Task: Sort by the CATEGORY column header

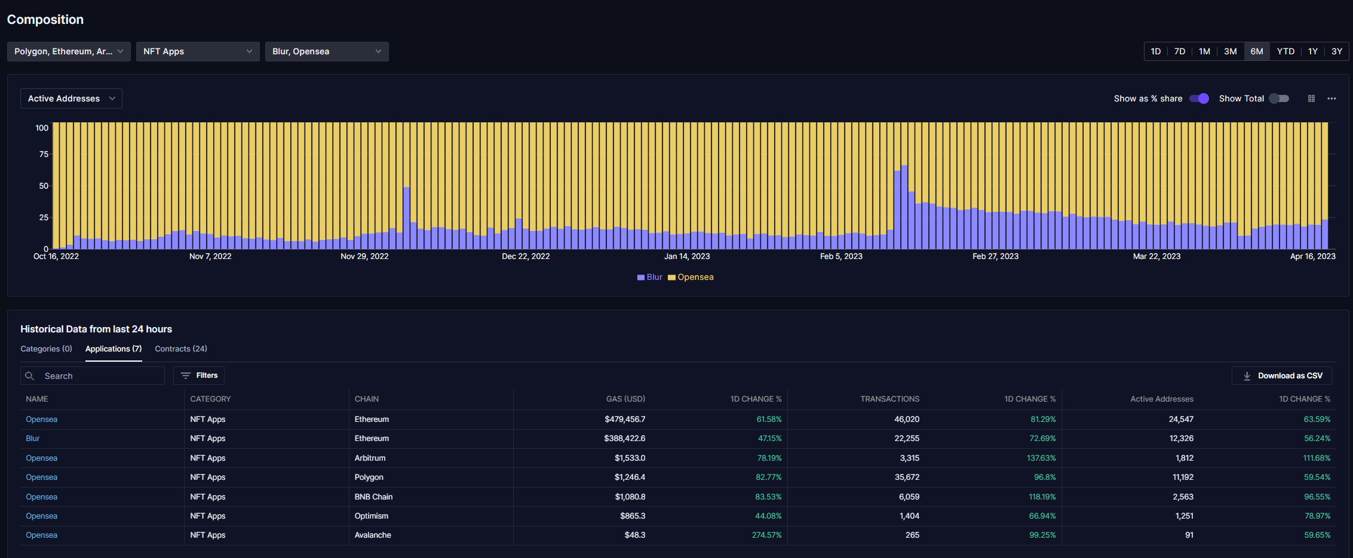Action: 210,399
